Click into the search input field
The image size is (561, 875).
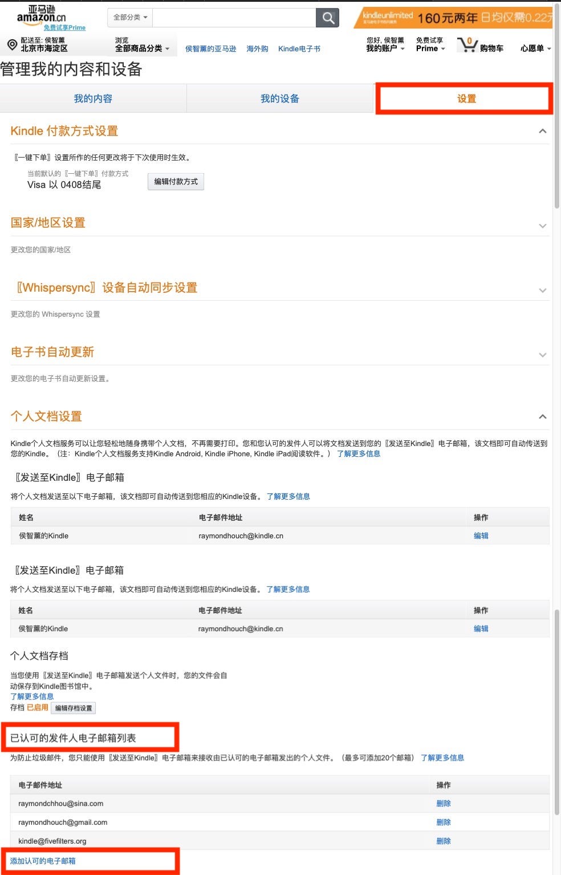[x=234, y=18]
